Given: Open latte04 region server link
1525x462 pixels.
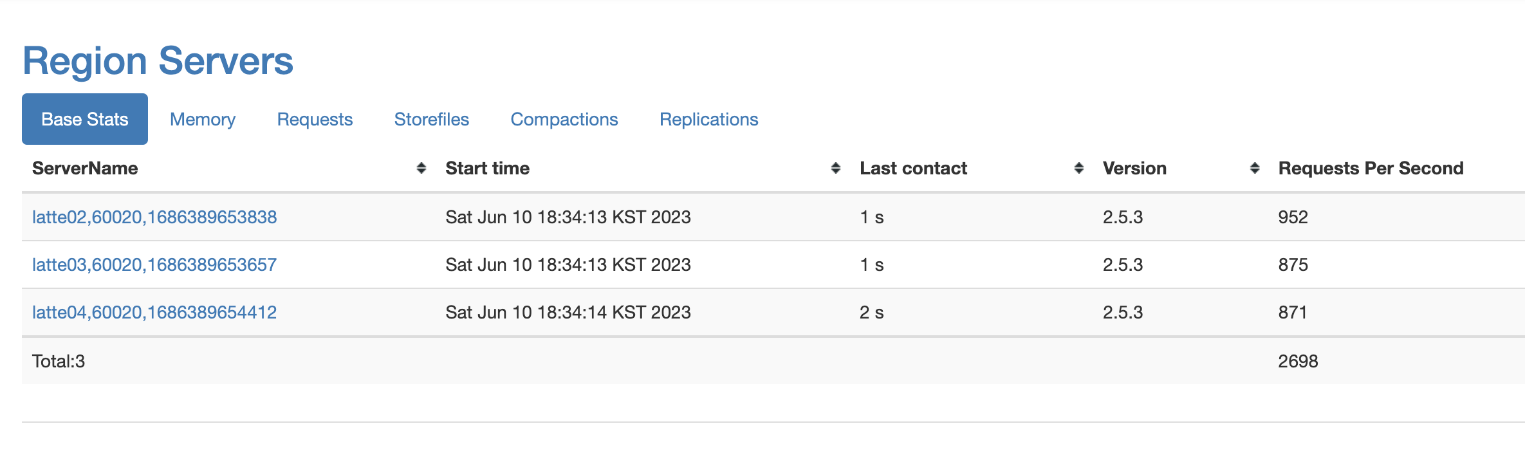Looking at the screenshot, I should pos(154,312).
